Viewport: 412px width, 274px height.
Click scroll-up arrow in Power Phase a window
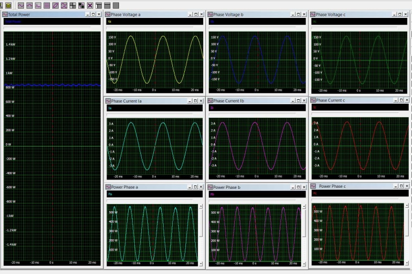tap(201, 206)
